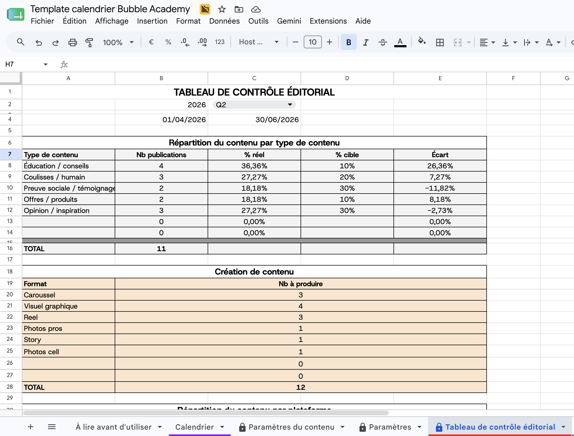Activate the paint format tool

coord(89,42)
